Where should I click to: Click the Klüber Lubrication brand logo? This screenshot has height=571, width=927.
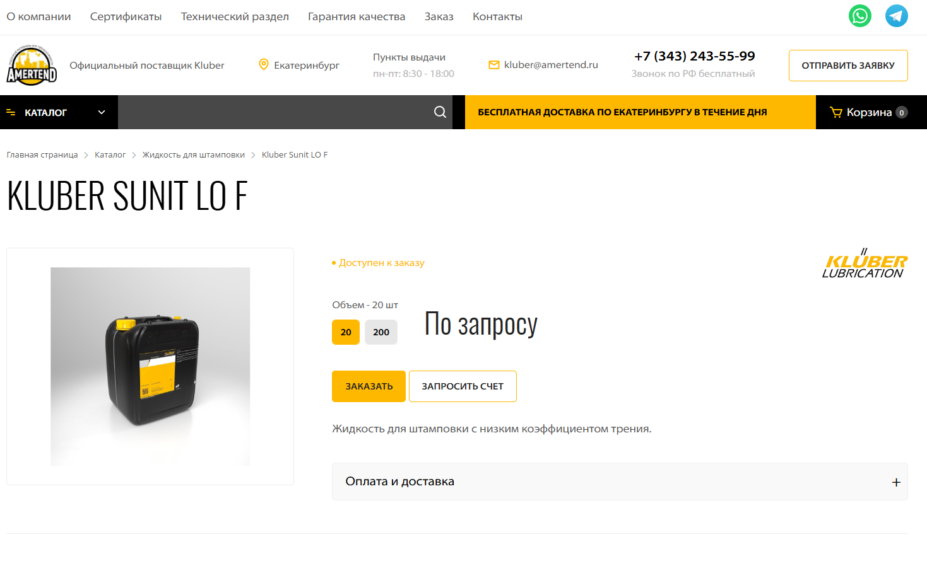(x=865, y=263)
